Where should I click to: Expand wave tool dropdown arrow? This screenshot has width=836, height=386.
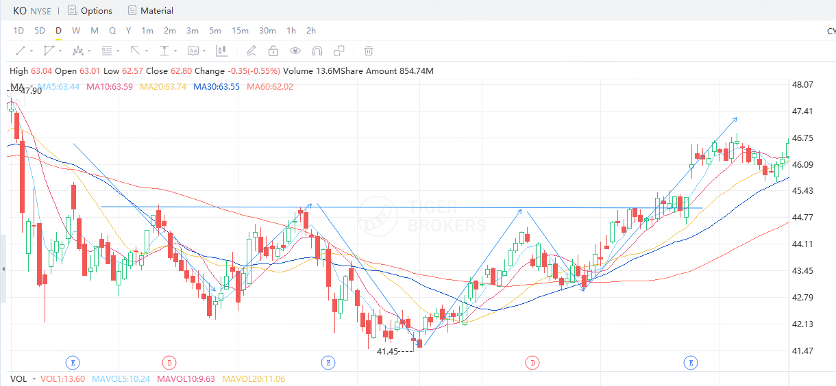point(89,51)
